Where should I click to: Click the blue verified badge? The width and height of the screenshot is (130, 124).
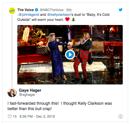37,10
